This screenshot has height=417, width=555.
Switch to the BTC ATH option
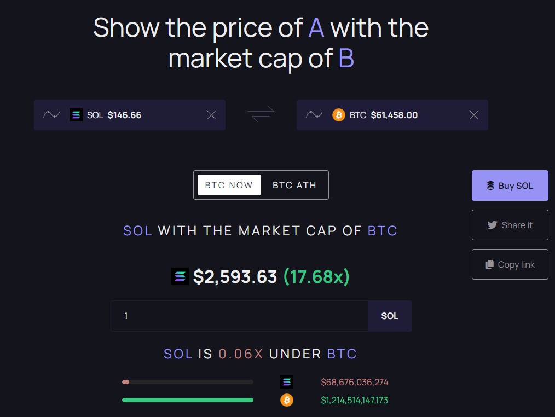pos(294,185)
